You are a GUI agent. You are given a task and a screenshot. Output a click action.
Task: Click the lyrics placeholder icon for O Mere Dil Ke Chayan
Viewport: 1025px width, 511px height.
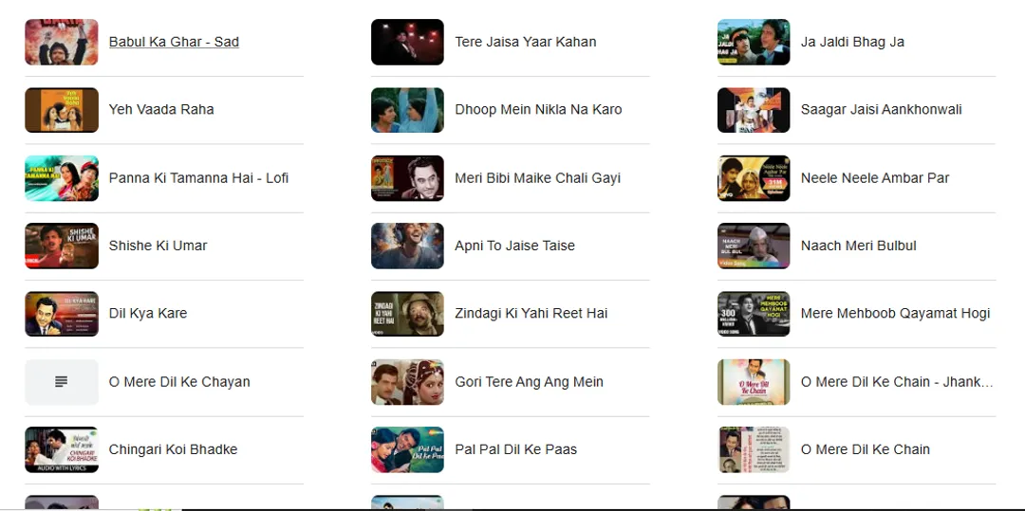[x=62, y=382]
